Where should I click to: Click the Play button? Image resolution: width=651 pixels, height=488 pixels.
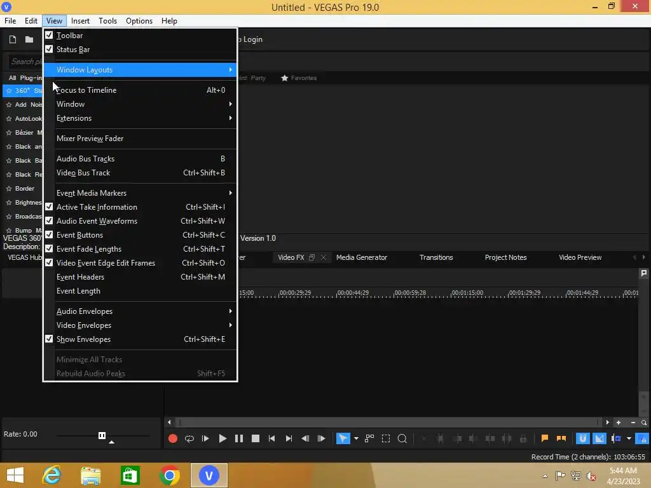223,438
